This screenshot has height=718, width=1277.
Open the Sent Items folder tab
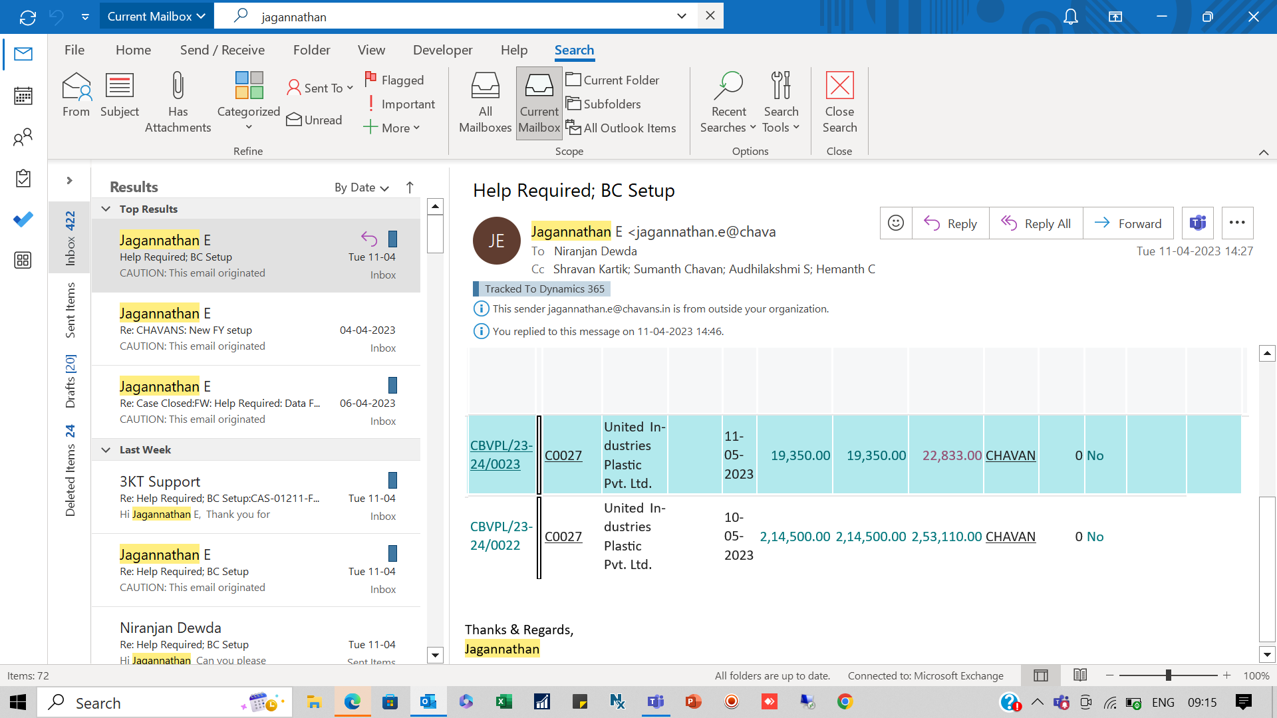(x=71, y=312)
